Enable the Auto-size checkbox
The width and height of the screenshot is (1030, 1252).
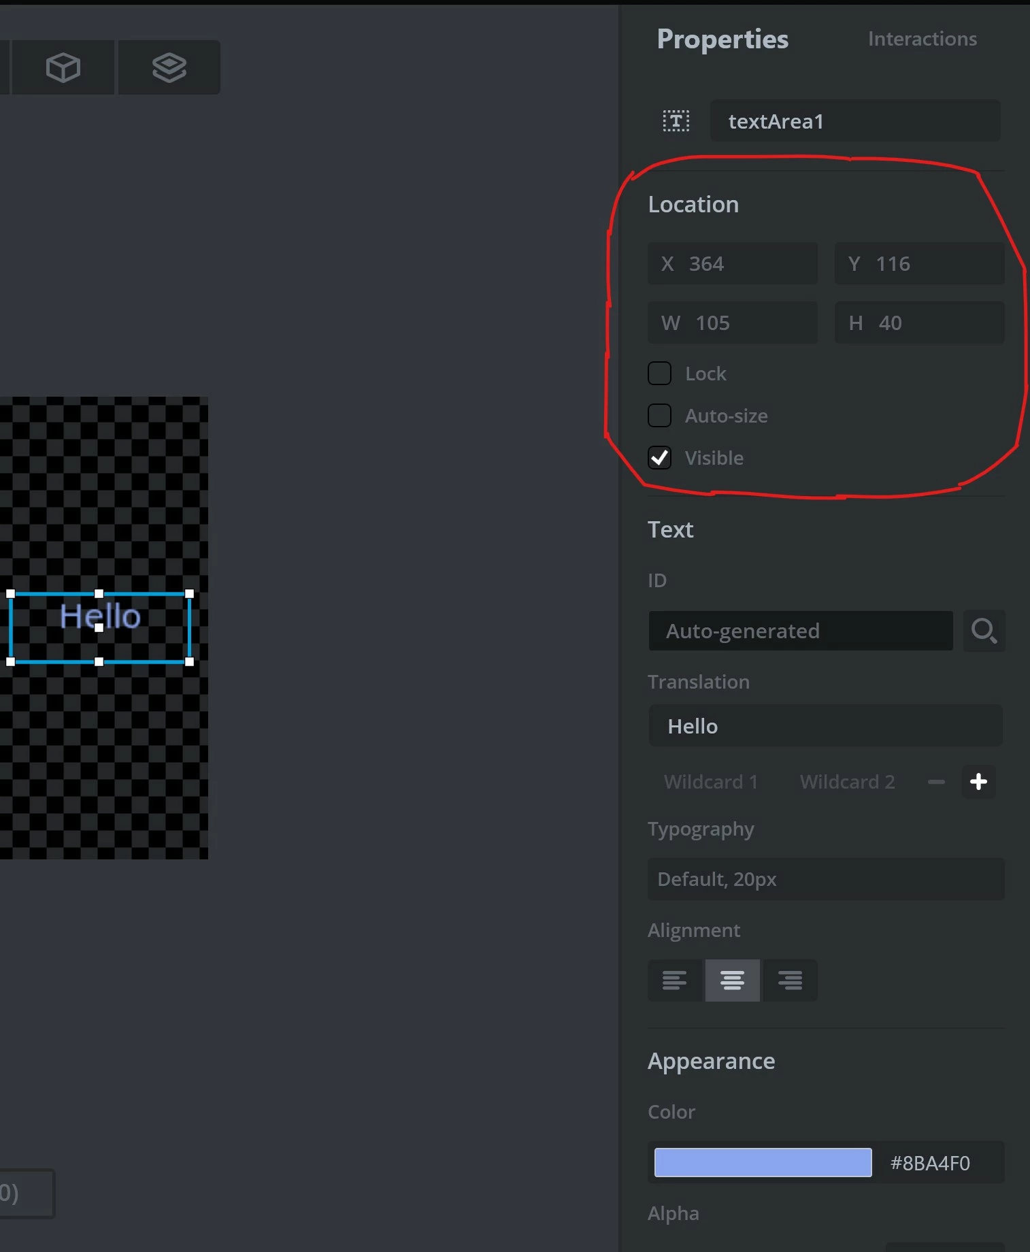[659, 416]
